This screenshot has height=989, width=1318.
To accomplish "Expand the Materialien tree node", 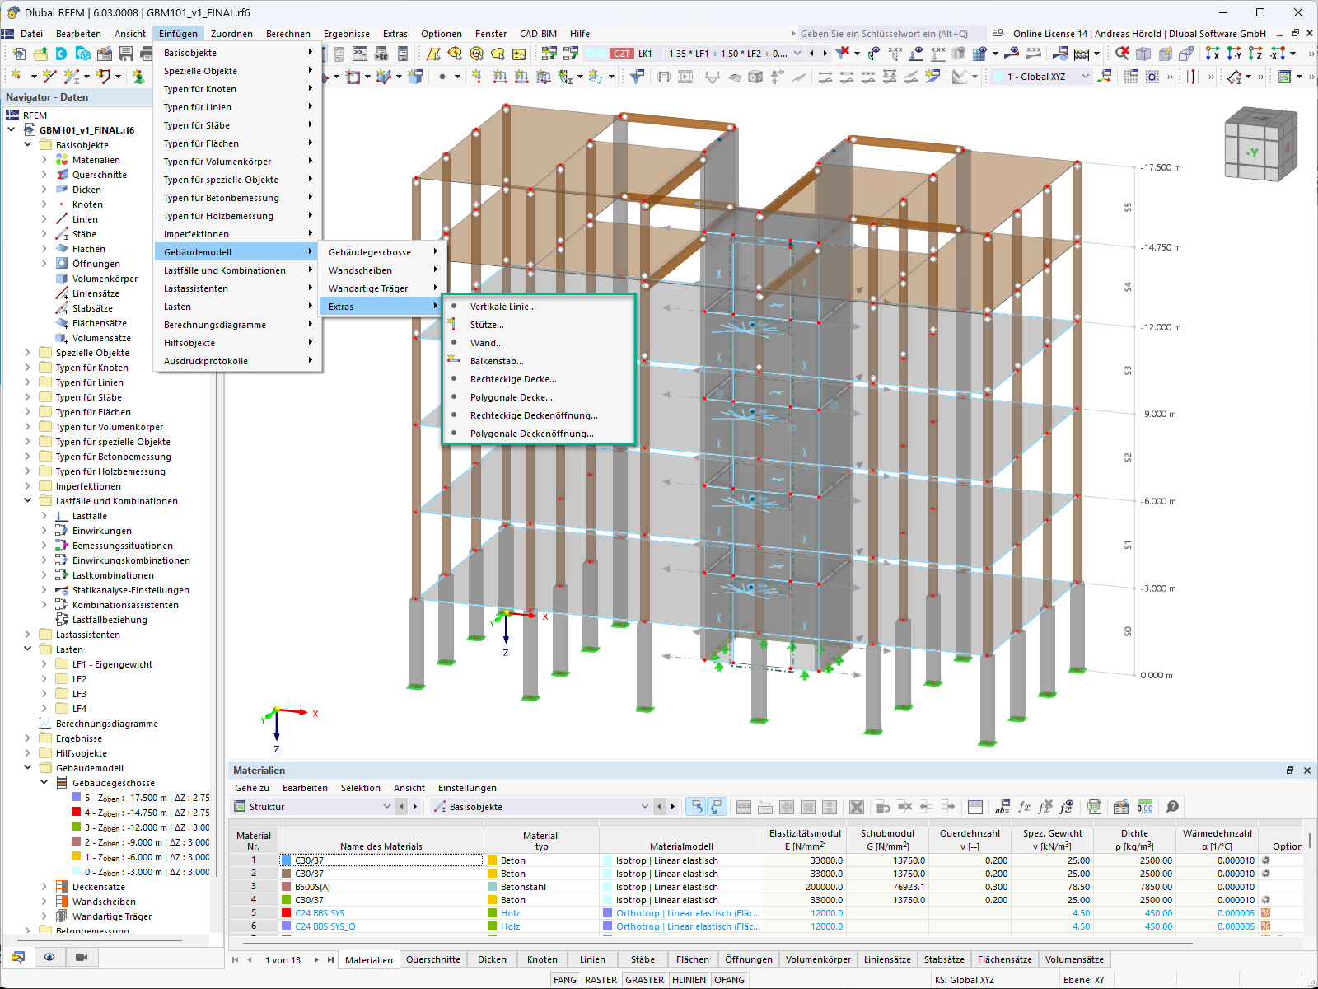I will pos(44,160).
